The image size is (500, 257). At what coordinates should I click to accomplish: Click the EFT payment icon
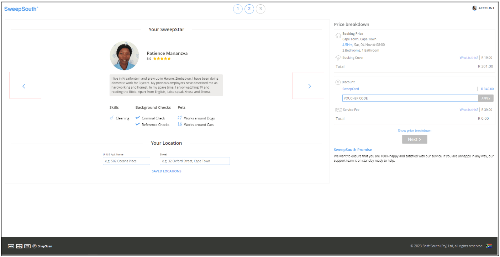click(27, 246)
